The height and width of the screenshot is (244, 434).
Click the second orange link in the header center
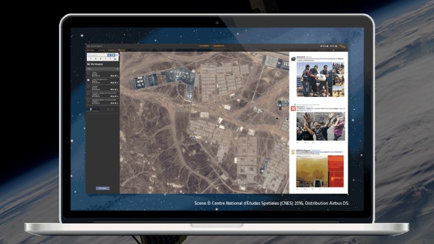pos(219,46)
